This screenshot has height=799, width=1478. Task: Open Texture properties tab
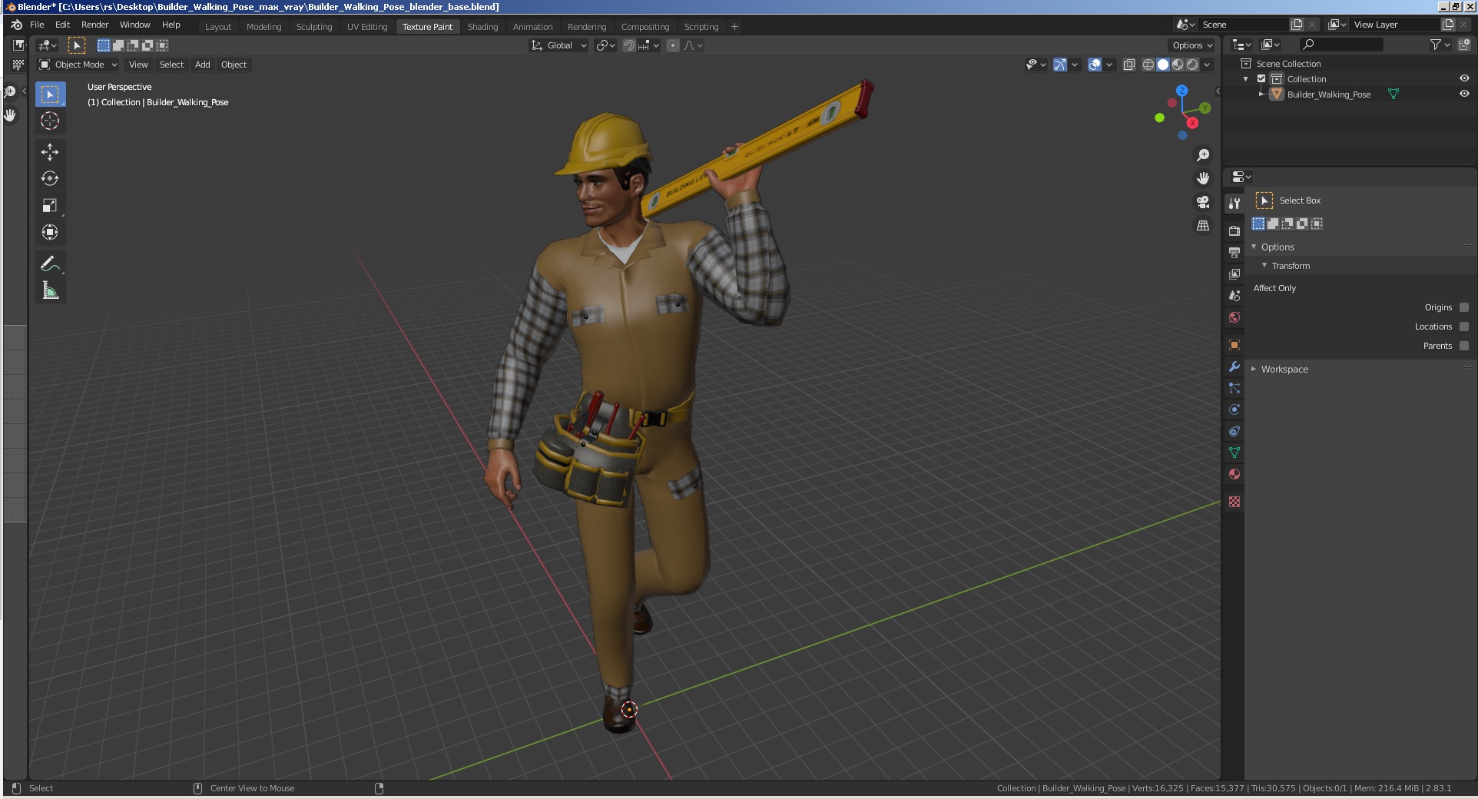point(1234,502)
